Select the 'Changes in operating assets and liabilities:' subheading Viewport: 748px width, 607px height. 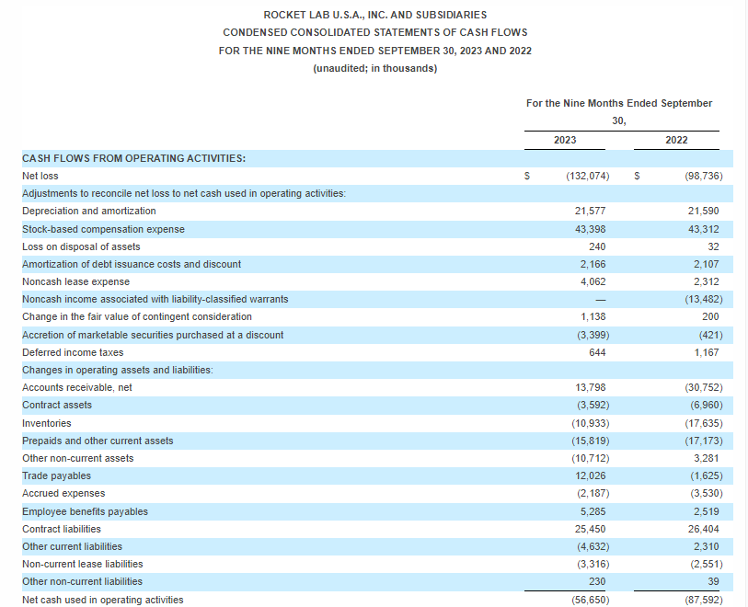tap(118, 370)
